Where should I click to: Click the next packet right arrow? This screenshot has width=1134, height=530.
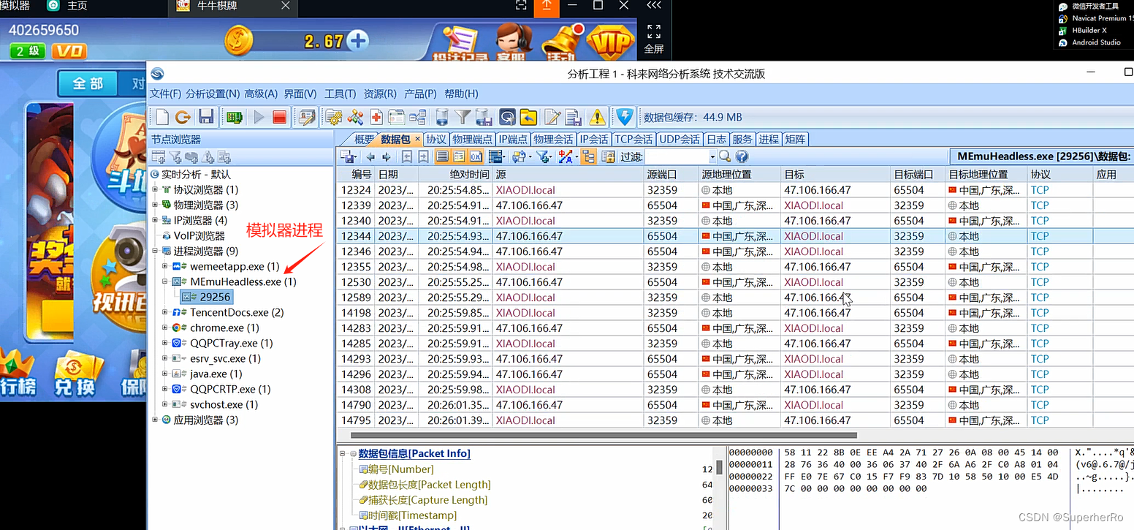(387, 156)
